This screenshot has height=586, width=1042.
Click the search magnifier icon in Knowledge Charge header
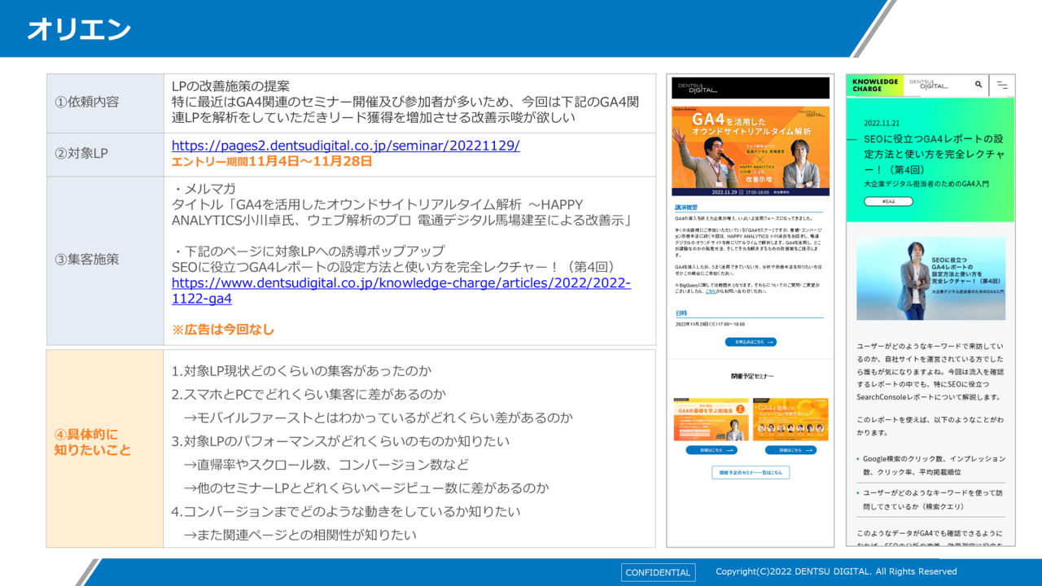pyautogui.click(x=979, y=85)
